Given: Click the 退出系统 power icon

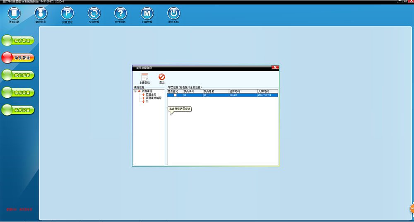Looking at the screenshot, I should point(173,14).
